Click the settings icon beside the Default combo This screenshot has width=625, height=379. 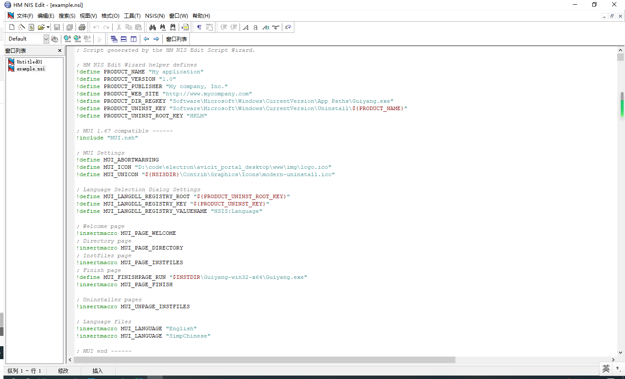tap(55, 39)
